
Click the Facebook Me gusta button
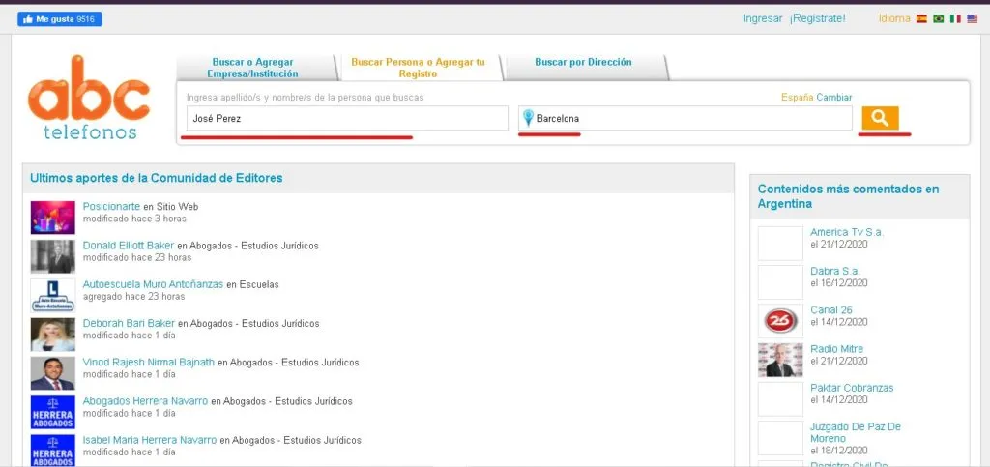tap(59, 18)
